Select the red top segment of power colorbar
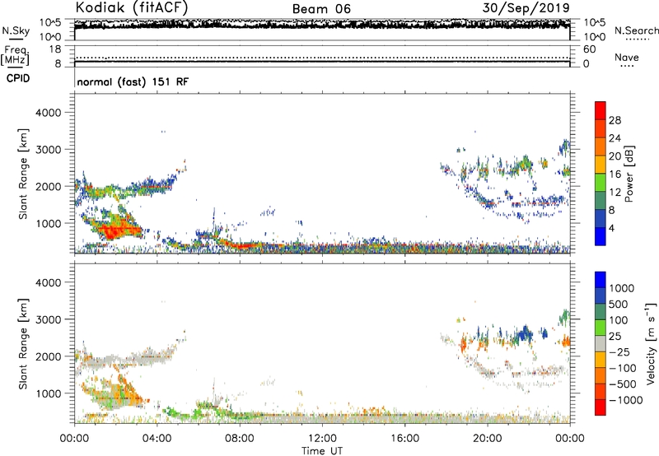 [601, 111]
